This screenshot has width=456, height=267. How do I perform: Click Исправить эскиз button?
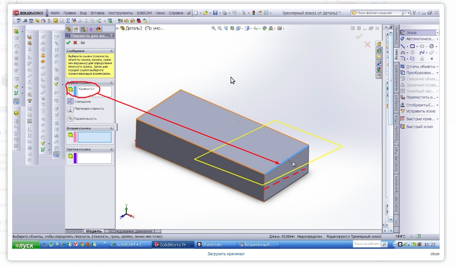[x=418, y=112]
